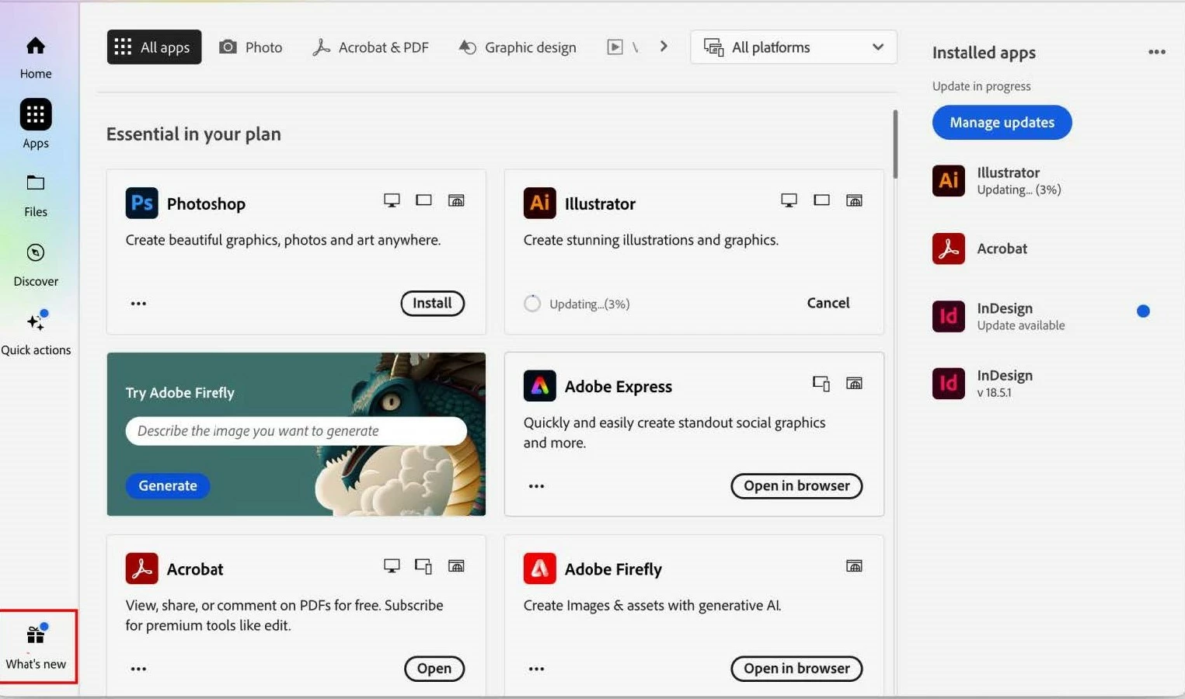Click Illustrator web platform icon

pos(854,200)
